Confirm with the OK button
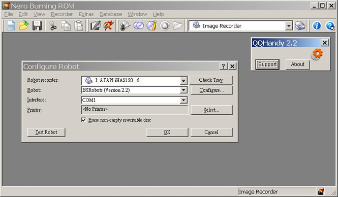This screenshot has width=338, height=197. (x=167, y=132)
